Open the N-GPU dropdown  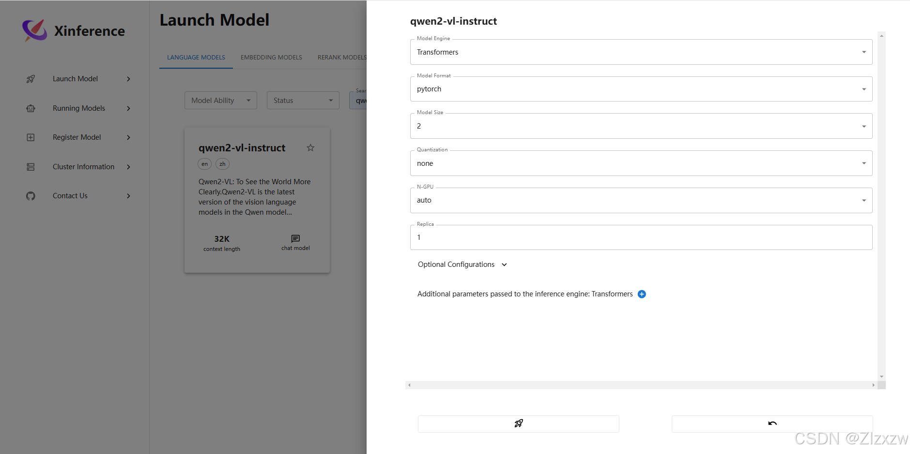[x=641, y=200]
